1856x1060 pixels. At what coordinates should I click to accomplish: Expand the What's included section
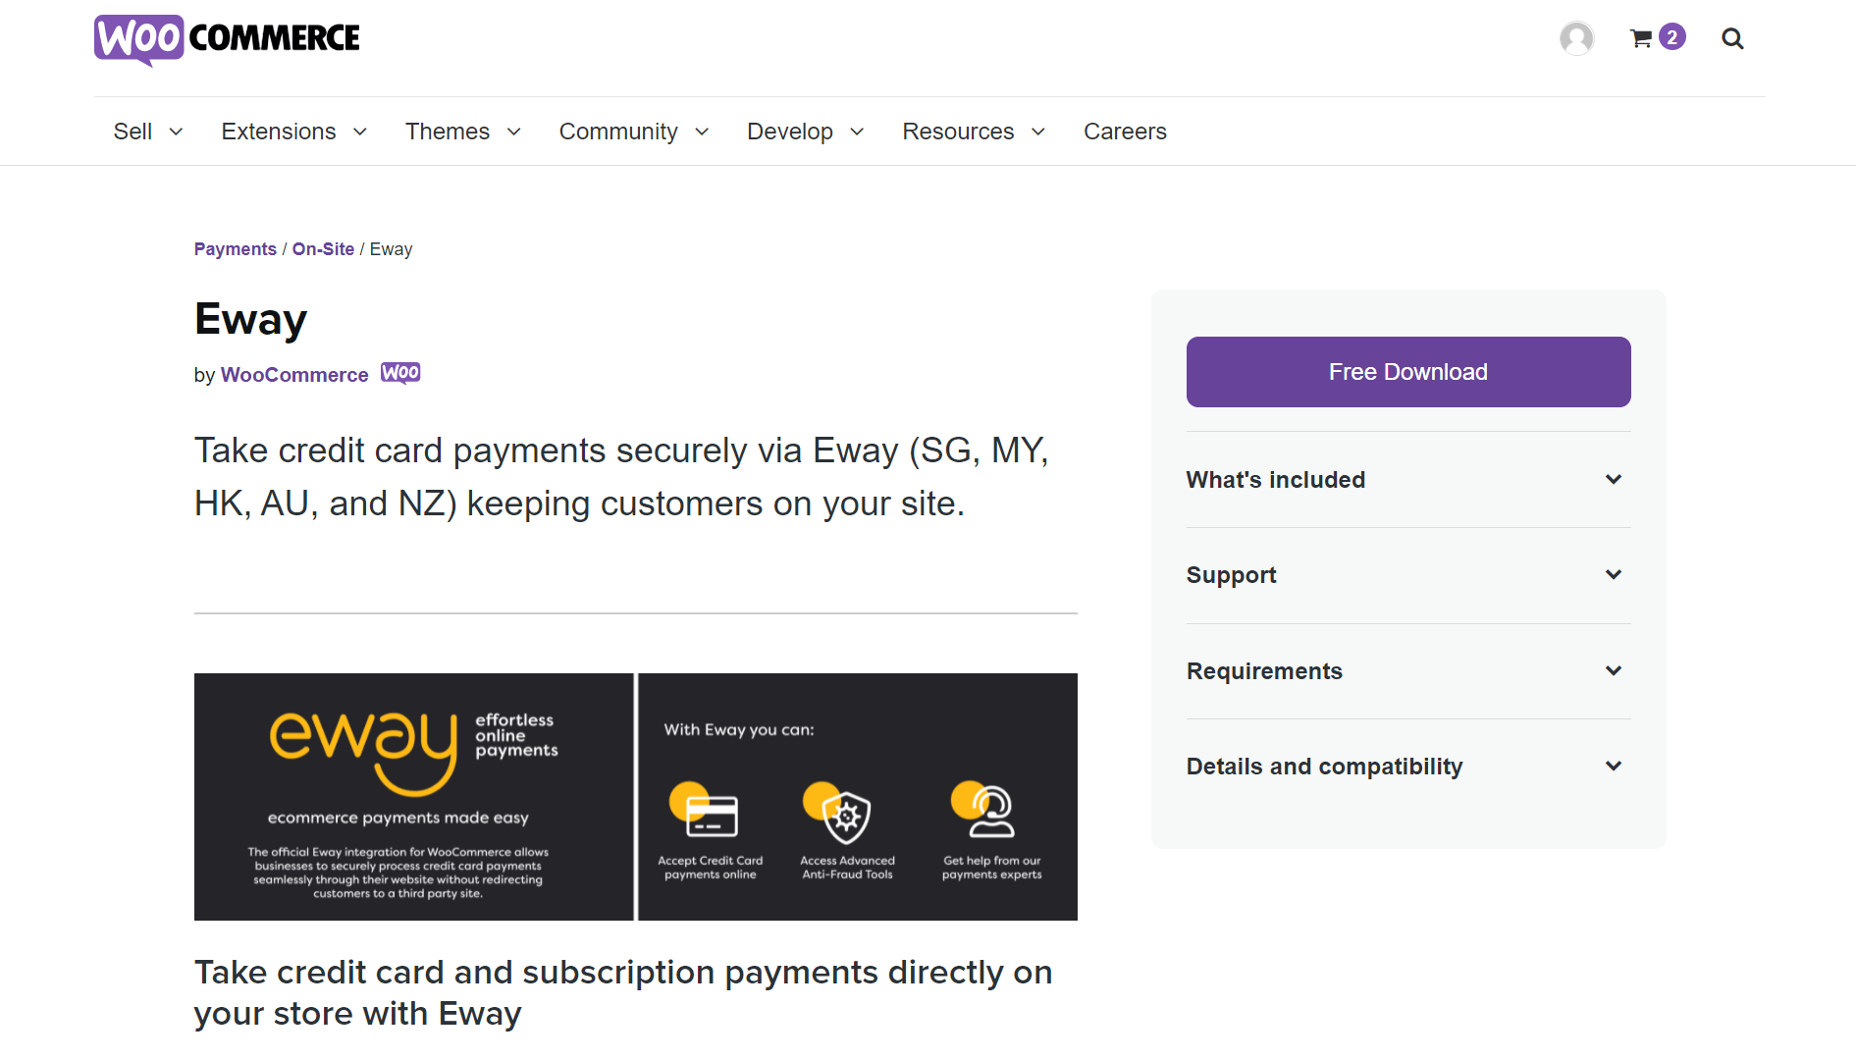click(x=1408, y=480)
